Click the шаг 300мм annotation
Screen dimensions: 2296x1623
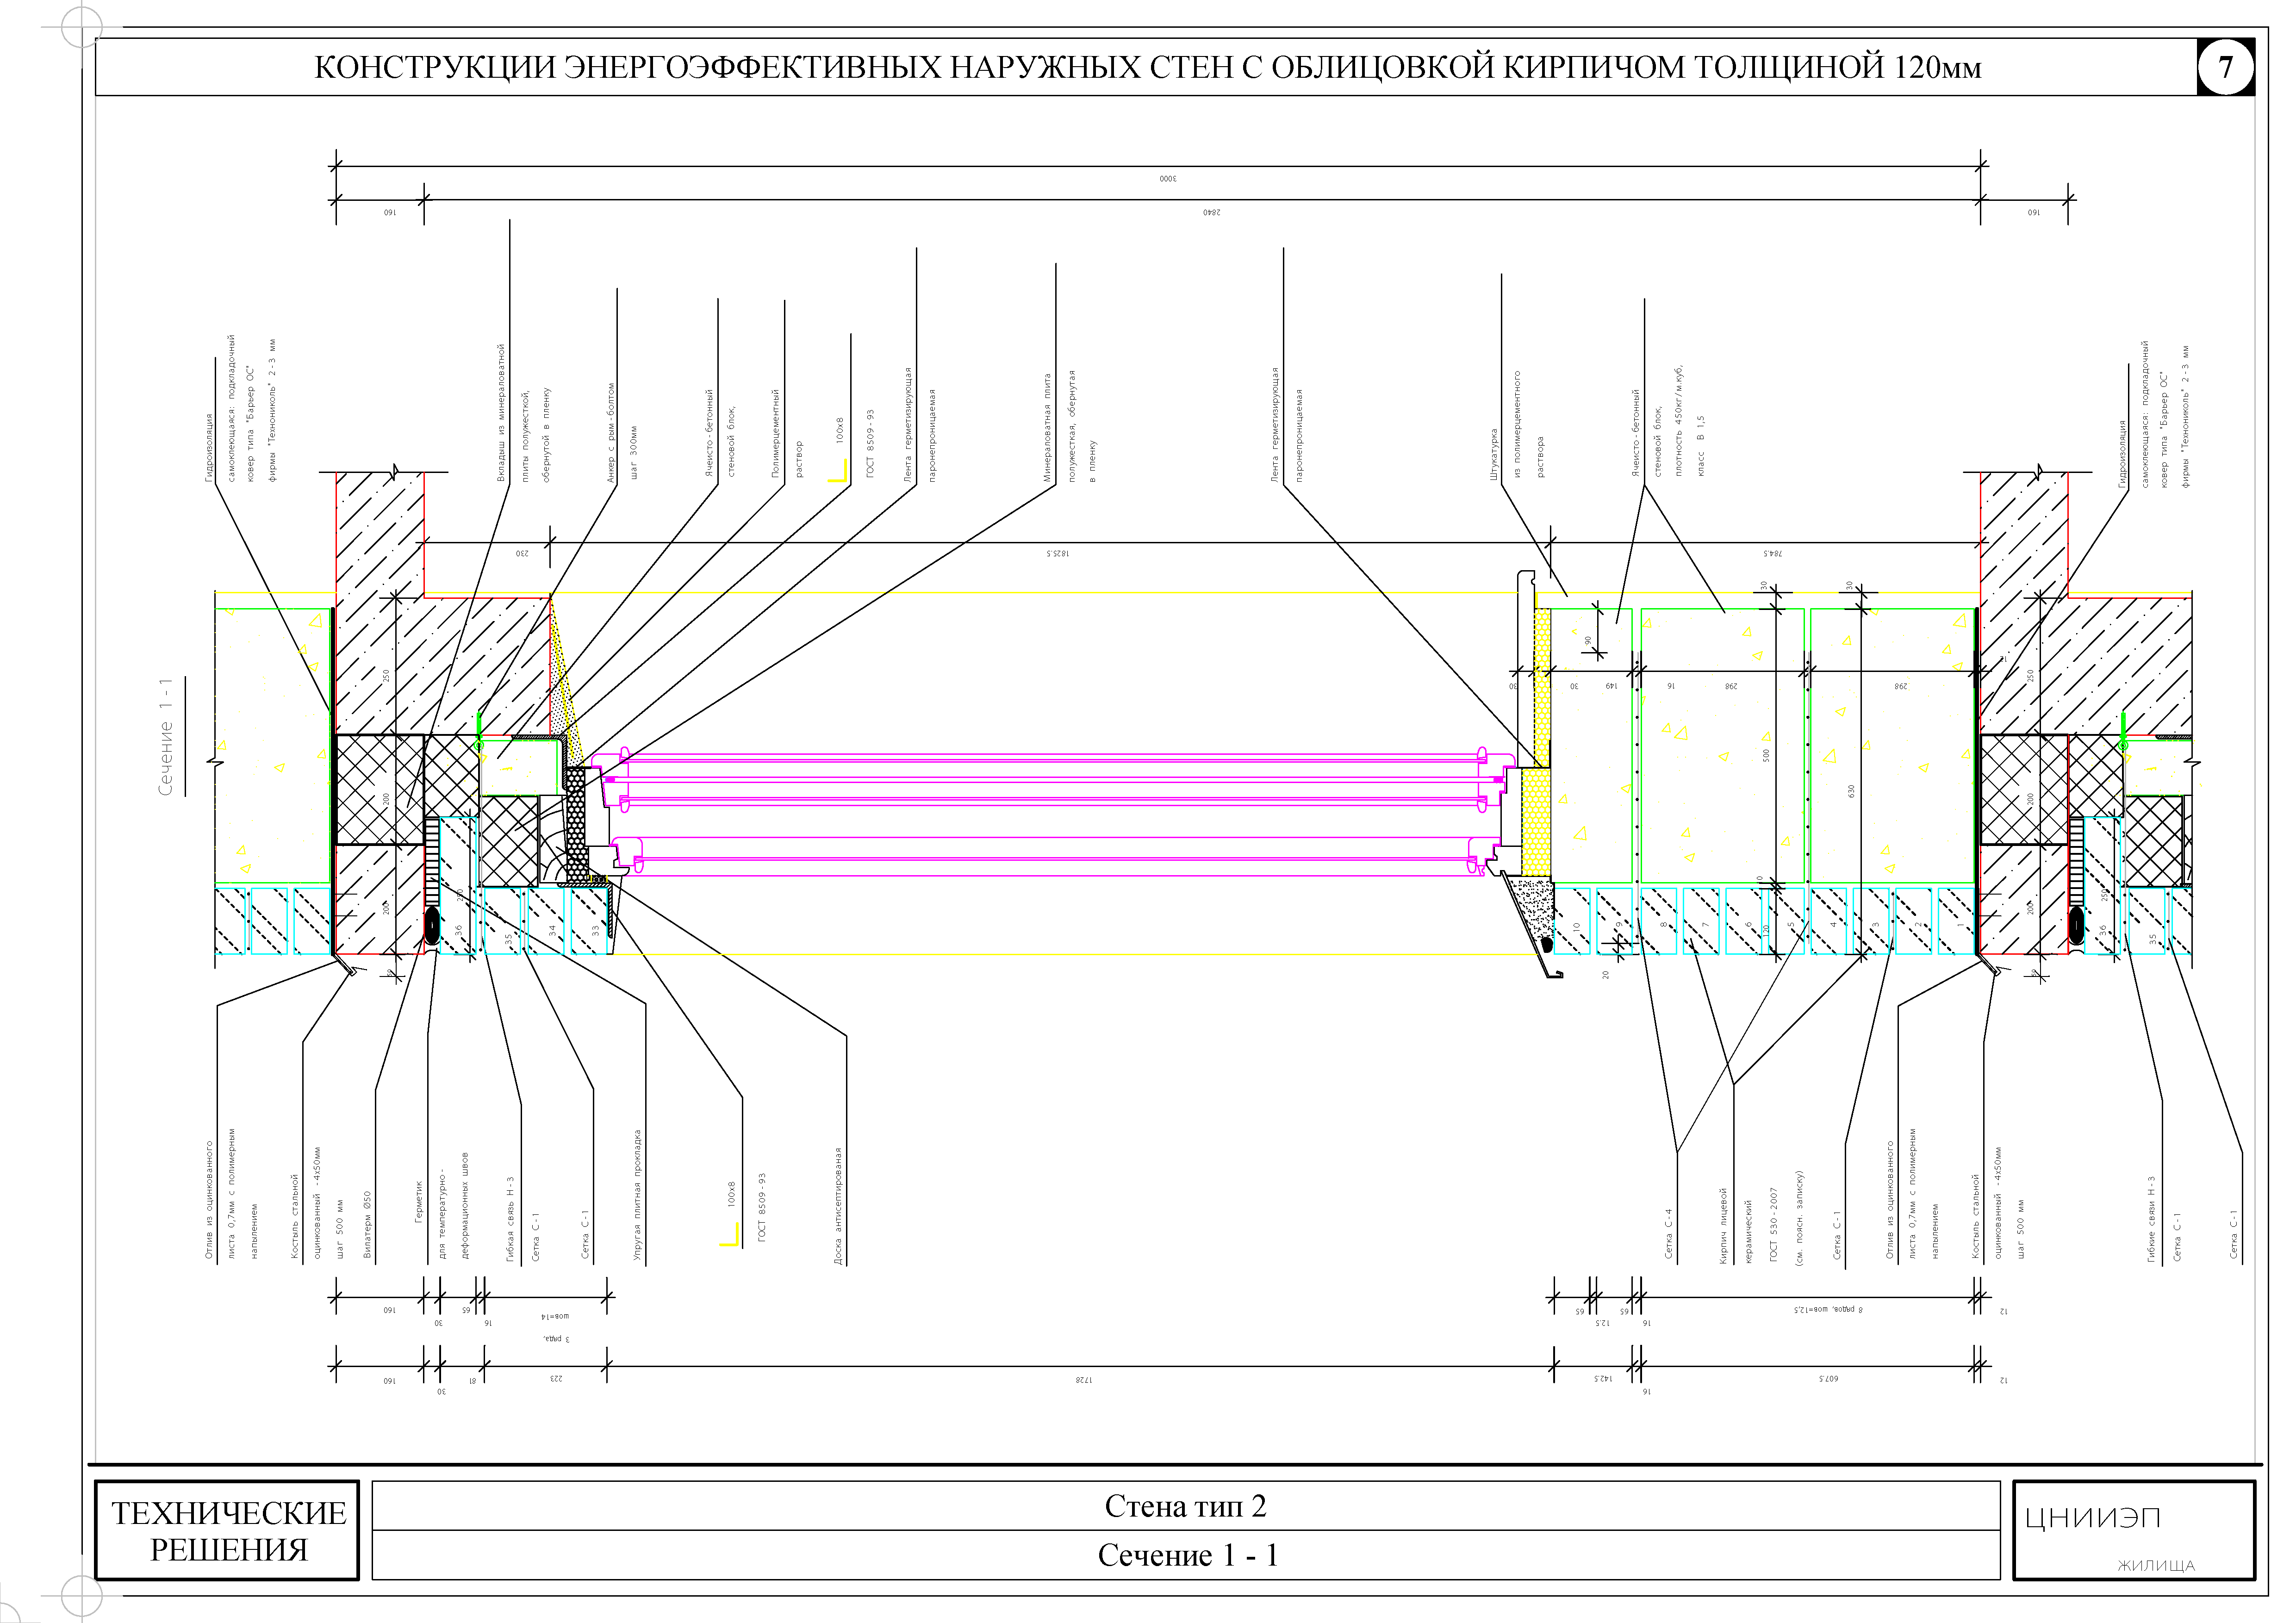tap(634, 453)
